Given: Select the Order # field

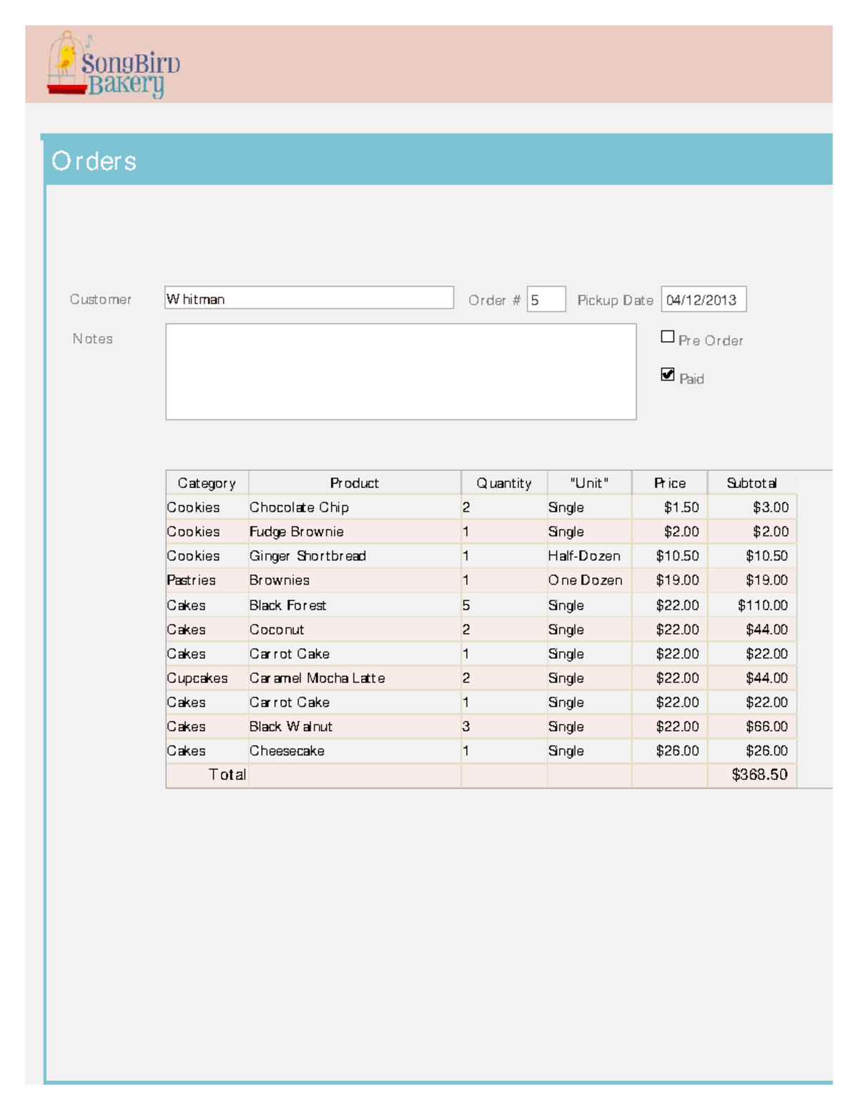Looking at the screenshot, I should (x=546, y=299).
